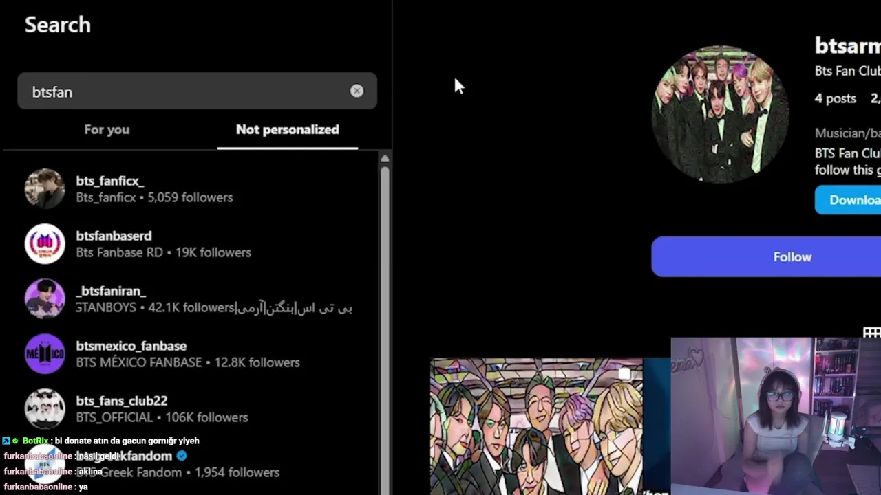Click into the btsfan search box

point(197,91)
